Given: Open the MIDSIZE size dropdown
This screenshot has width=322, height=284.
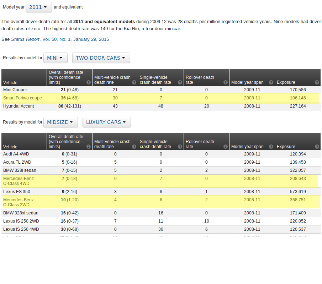Looking at the screenshot, I should click(60, 122).
